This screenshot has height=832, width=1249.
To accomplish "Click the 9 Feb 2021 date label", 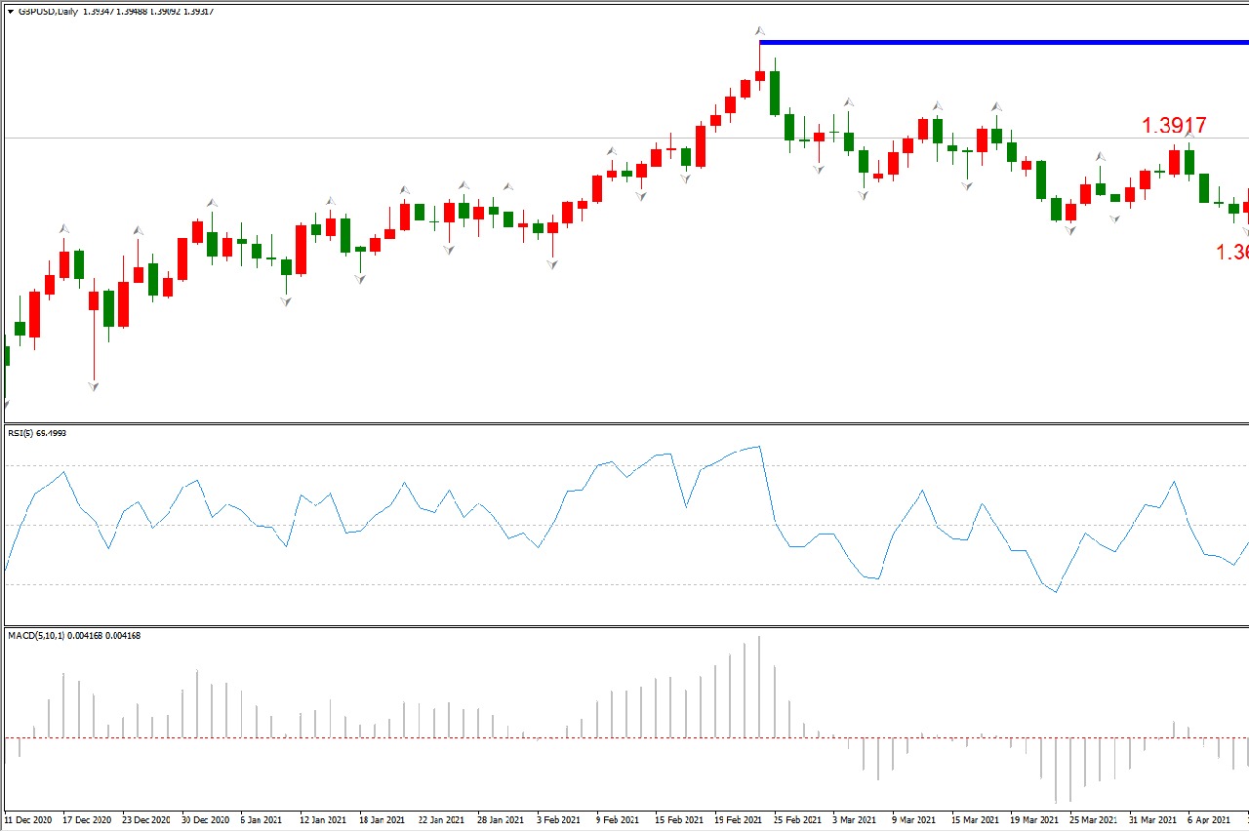I will [620, 820].
